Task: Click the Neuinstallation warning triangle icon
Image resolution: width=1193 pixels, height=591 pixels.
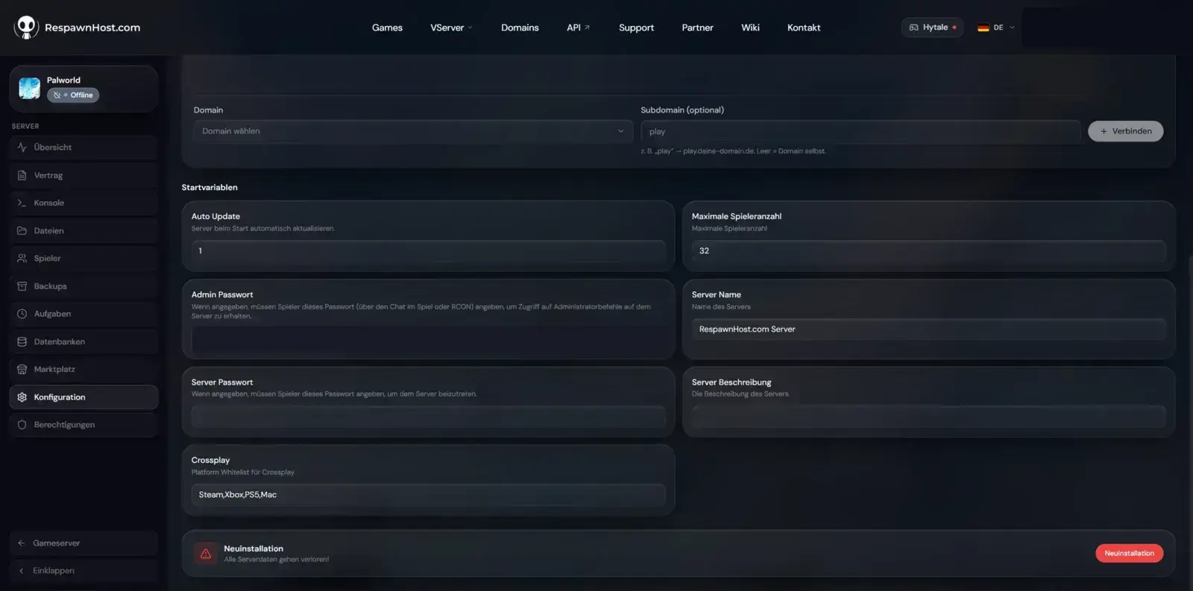Action: 206,554
